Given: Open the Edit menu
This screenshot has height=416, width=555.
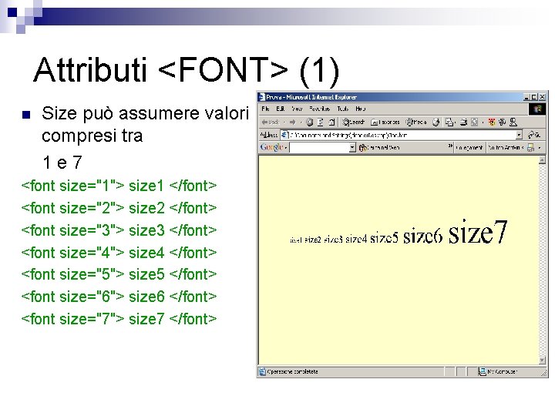Looking at the screenshot, I should [x=281, y=109].
